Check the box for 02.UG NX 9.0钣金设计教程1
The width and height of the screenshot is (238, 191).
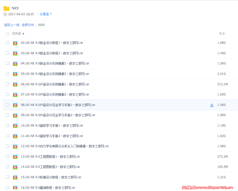click(x=7, y=43)
